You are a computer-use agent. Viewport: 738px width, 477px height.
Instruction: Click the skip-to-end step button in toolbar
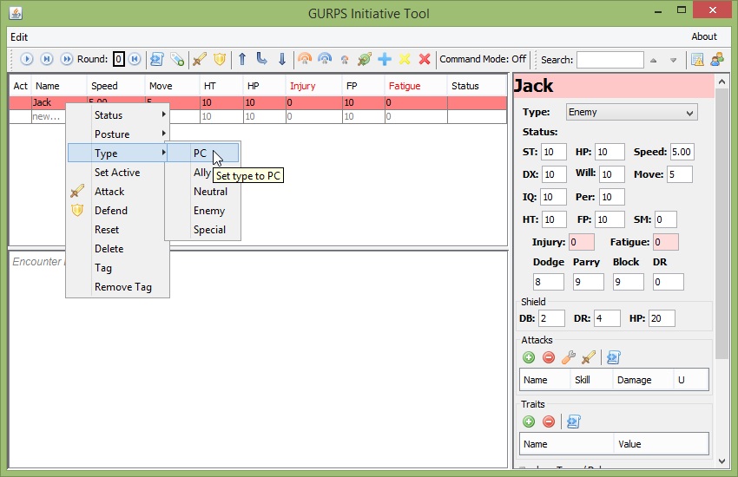click(x=47, y=59)
